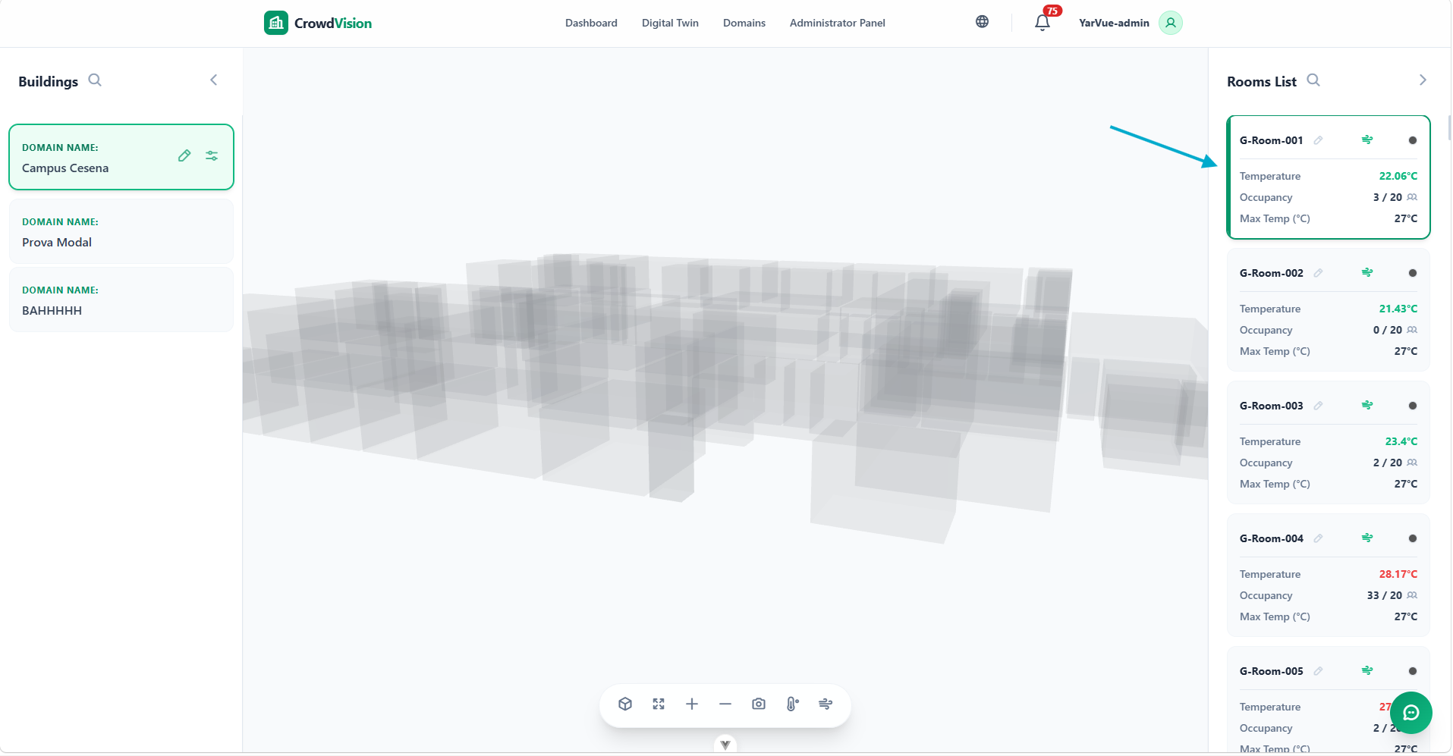The height and width of the screenshot is (756, 1453).
Task: Edit G-Room-005 name pencil icon
Action: click(x=1319, y=671)
